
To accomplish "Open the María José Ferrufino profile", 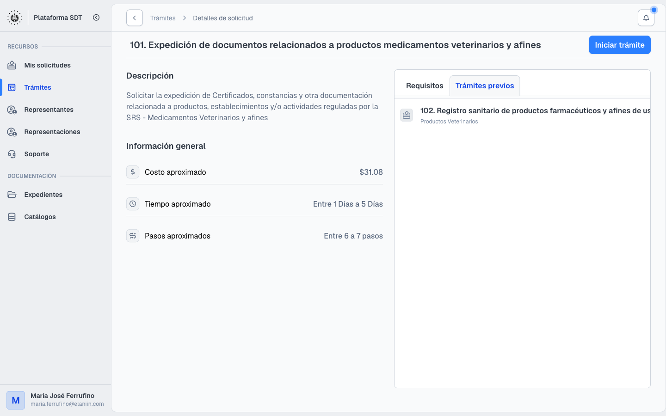I will click(x=55, y=400).
